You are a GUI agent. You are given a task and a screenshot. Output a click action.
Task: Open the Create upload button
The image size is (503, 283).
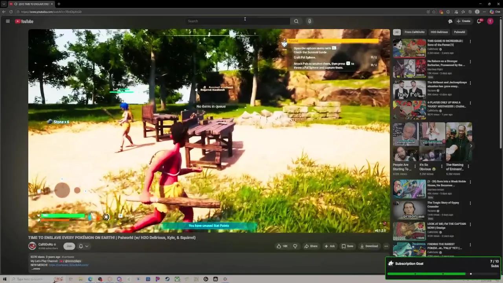point(463,21)
